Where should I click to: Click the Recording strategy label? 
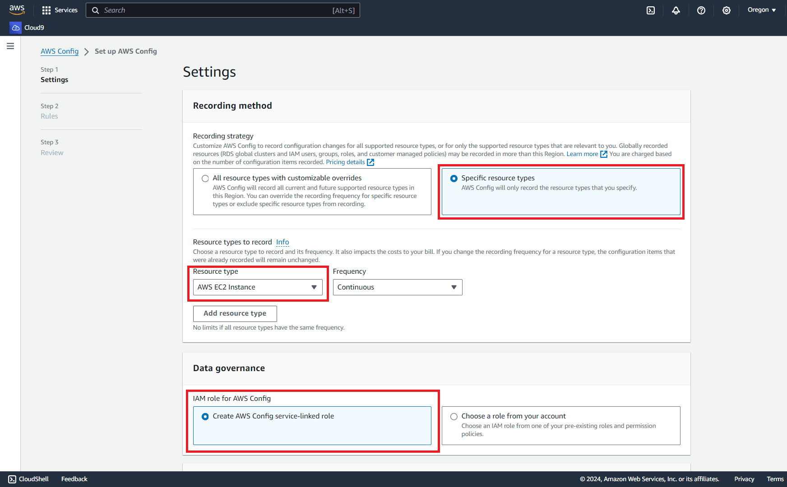pyautogui.click(x=223, y=136)
